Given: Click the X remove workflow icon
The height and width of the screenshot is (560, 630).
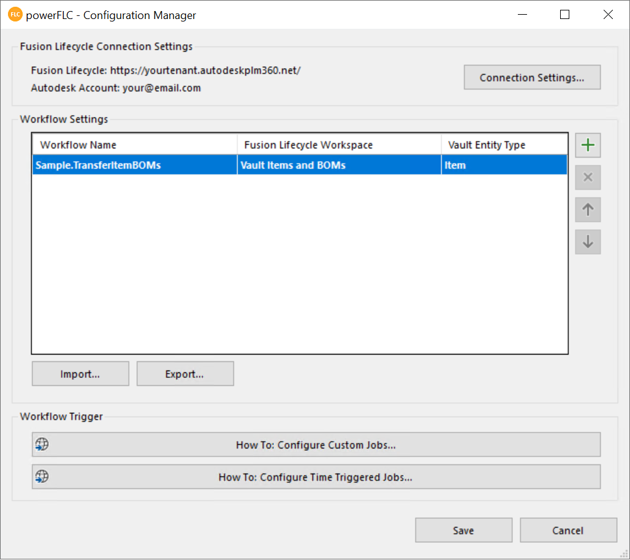Looking at the screenshot, I should point(588,177).
